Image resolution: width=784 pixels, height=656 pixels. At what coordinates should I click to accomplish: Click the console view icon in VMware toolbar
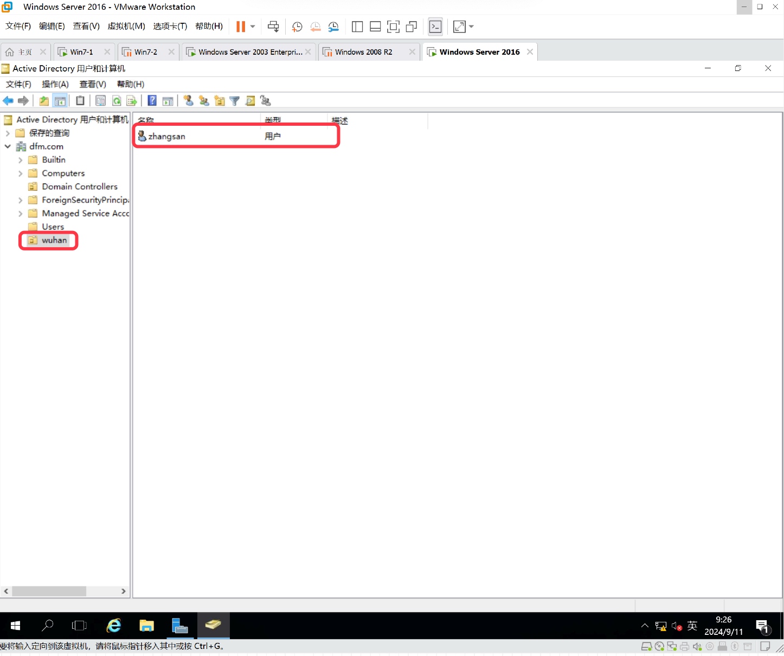pos(435,27)
